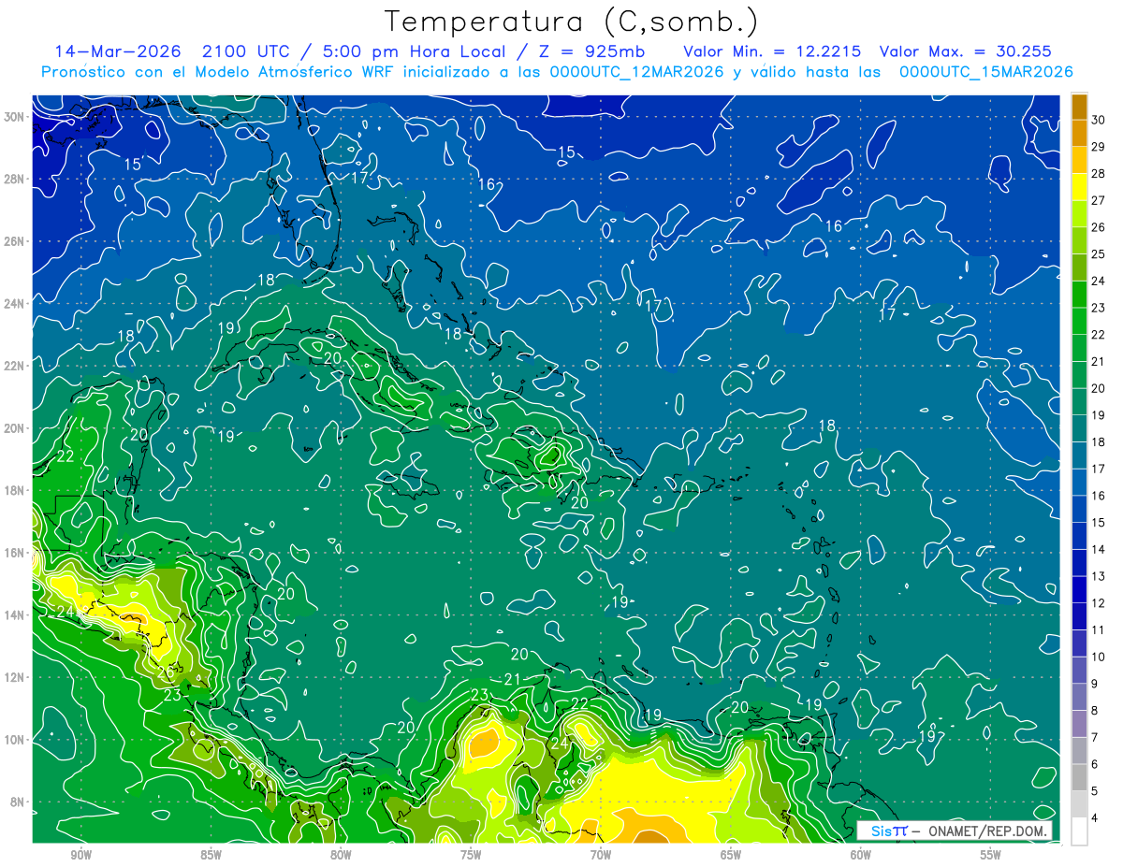Click the 20N latitude axis label
The width and height of the screenshot is (1123, 867).
(x=14, y=427)
